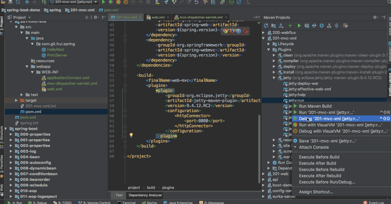Toggle Offline Mode in Maven toolbar
This screenshot has height=204, width=391.
(314, 26)
